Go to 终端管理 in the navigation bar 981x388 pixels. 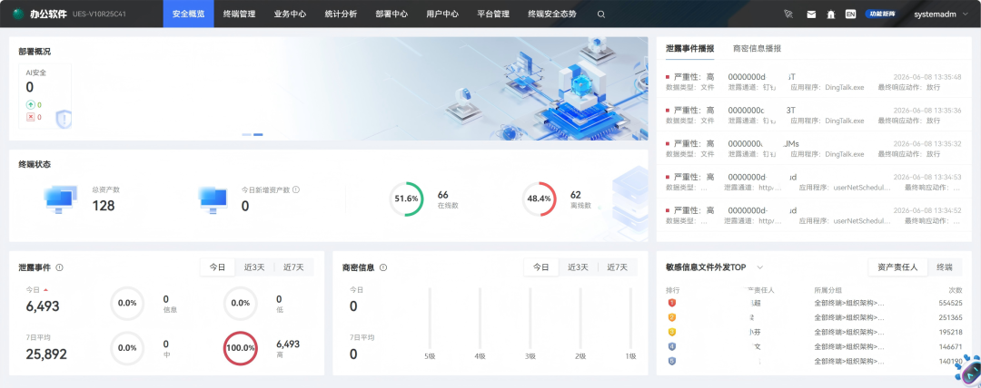pyautogui.click(x=240, y=14)
